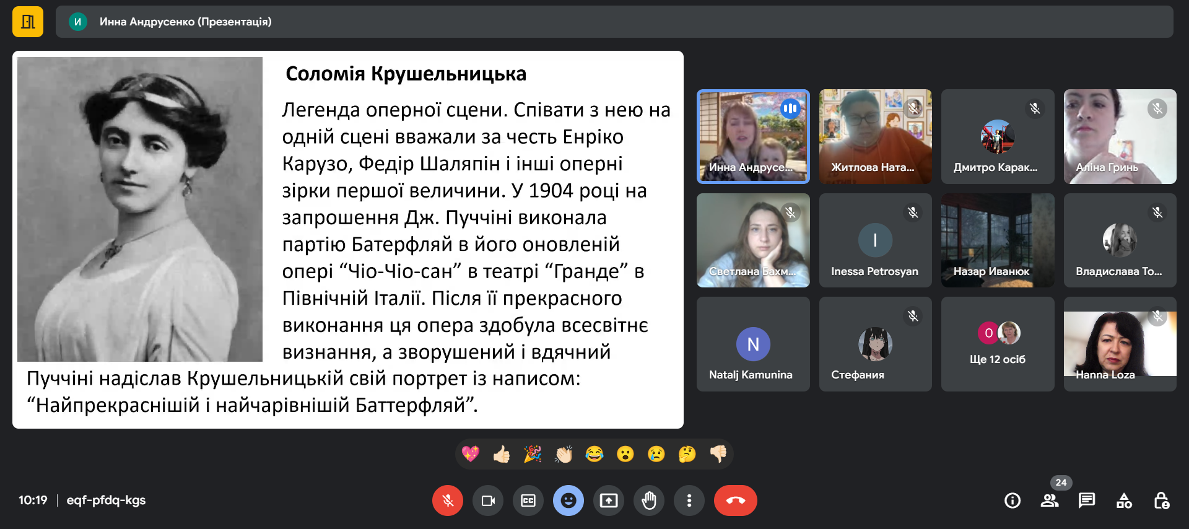
Task: Open the chat panel
Action: click(x=1087, y=501)
